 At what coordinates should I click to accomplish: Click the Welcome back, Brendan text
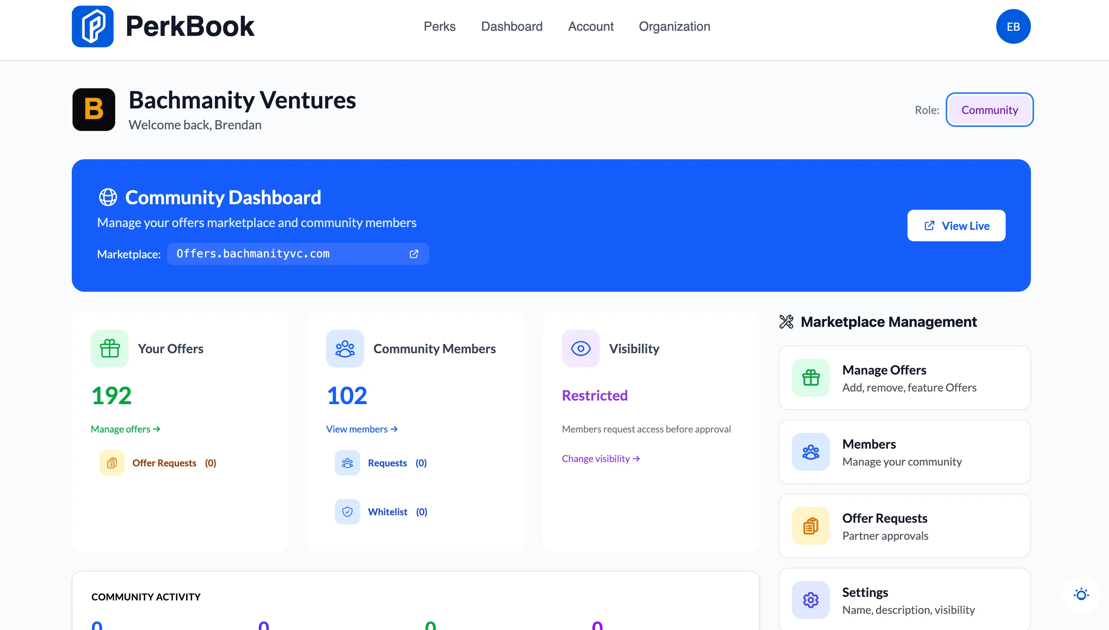(195, 125)
